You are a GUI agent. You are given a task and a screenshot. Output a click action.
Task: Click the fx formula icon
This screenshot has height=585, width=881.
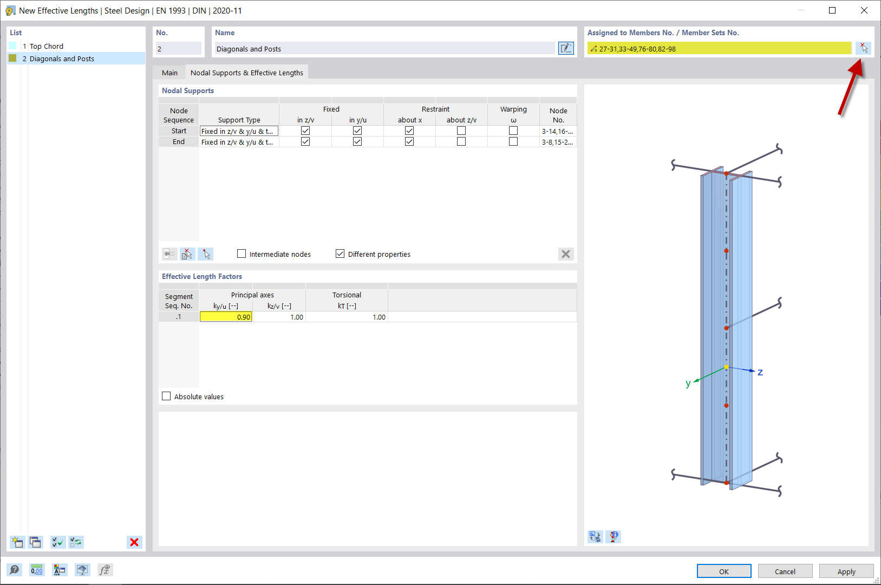(105, 570)
